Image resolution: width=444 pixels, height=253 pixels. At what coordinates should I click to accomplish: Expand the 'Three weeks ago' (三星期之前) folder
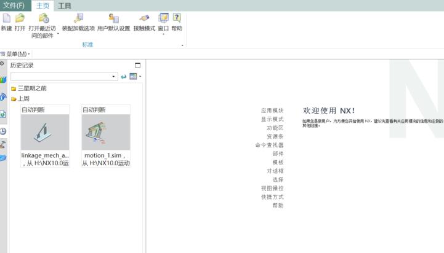click(x=28, y=88)
